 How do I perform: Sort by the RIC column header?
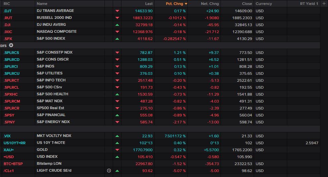7,4
